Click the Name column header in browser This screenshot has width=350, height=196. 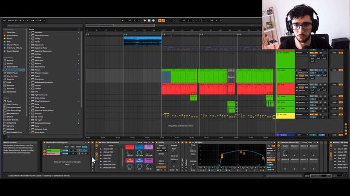pyautogui.click(x=32, y=29)
